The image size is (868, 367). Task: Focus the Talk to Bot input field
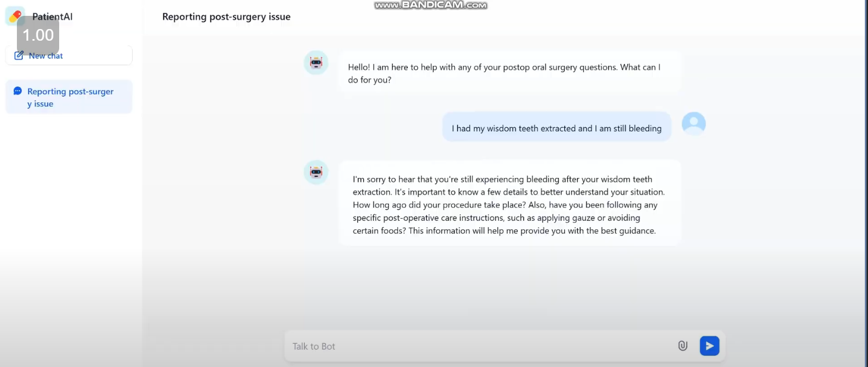pos(475,346)
